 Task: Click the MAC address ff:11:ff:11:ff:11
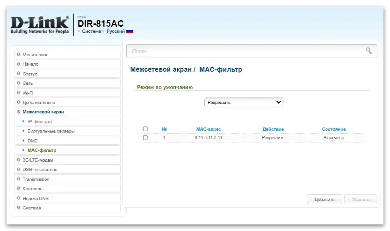pos(209,138)
